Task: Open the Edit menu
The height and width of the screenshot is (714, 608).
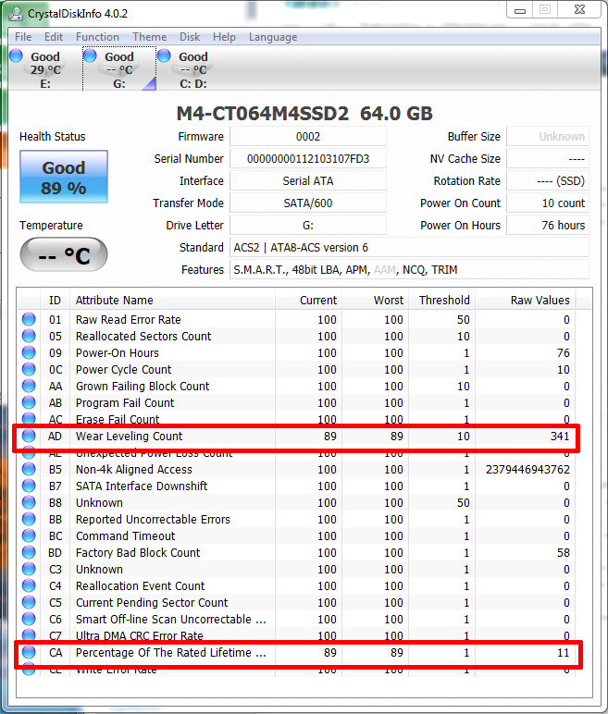Action: (x=54, y=37)
